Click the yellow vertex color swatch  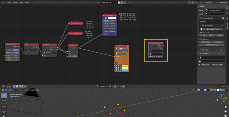(125, 65)
